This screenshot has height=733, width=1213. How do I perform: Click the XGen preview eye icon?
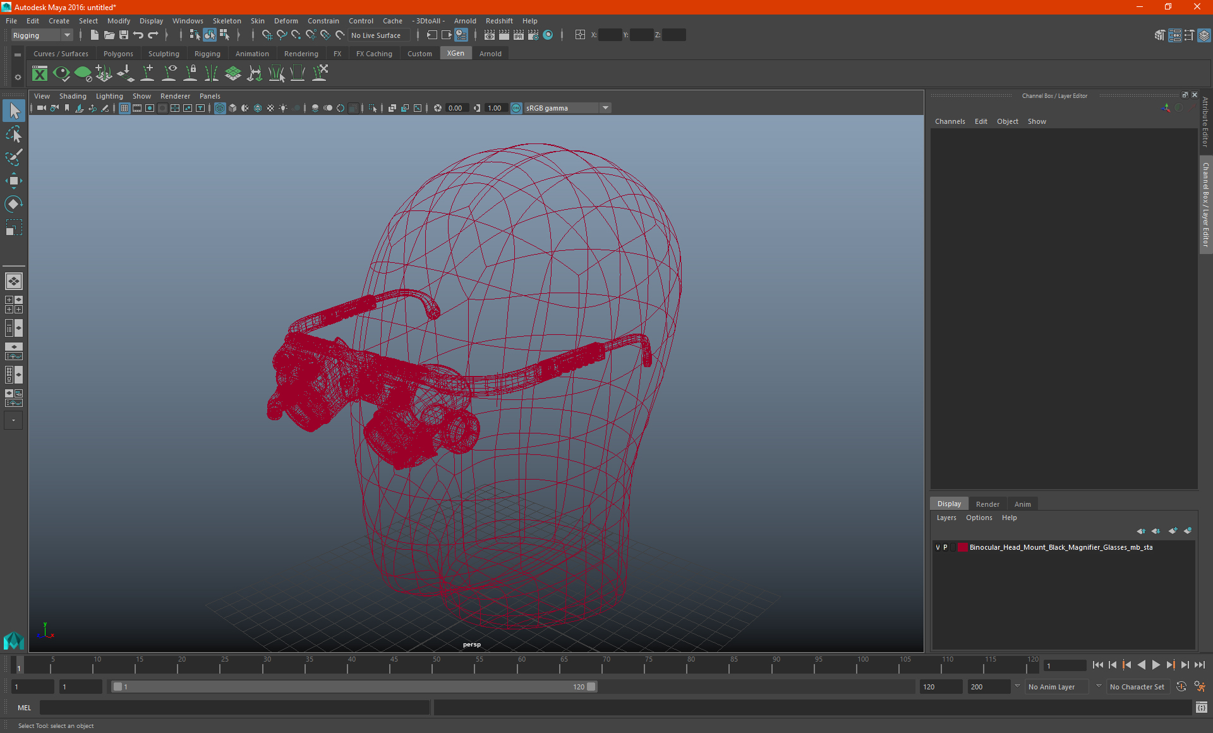[61, 74]
